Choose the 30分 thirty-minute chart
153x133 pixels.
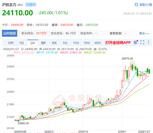(x=87, y=43)
